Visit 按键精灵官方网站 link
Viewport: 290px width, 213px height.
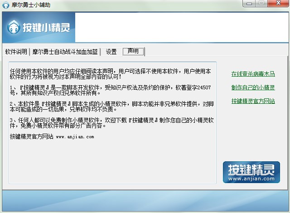click(x=253, y=101)
